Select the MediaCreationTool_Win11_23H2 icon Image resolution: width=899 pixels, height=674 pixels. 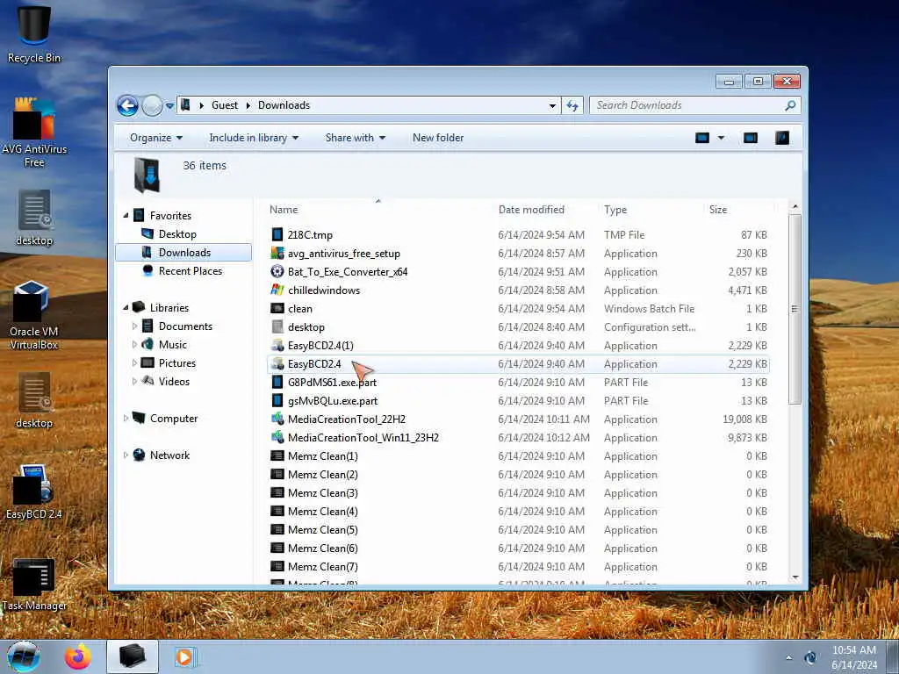coord(277,437)
